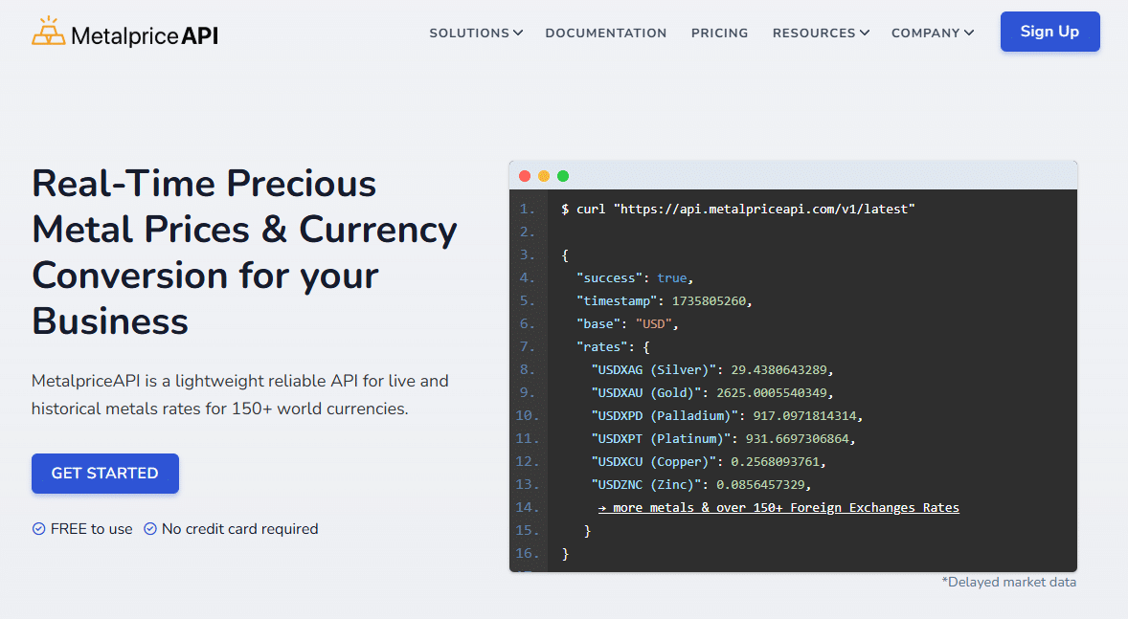Screen dimensions: 1128x619
Task: Click the MetalpriceAPI gold bars logo icon
Action: 48,31
